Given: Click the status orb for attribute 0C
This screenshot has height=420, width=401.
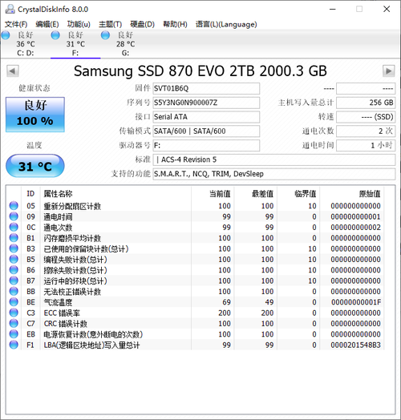Looking at the screenshot, I should [14, 227].
